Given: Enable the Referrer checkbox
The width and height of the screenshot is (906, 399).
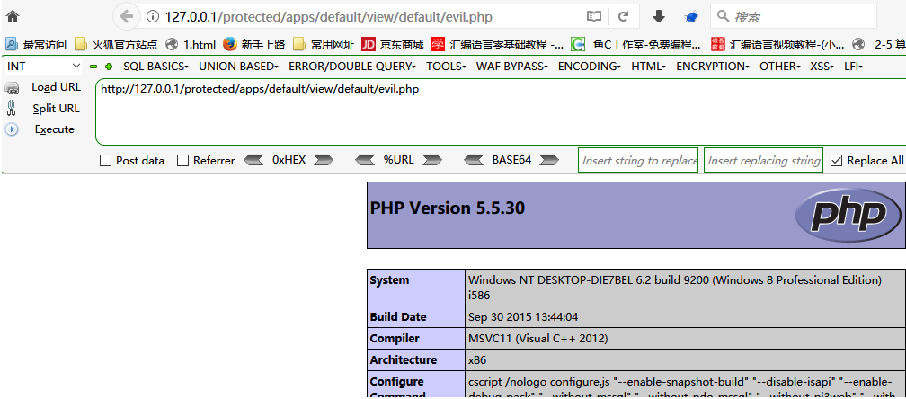Looking at the screenshot, I should click(182, 161).
